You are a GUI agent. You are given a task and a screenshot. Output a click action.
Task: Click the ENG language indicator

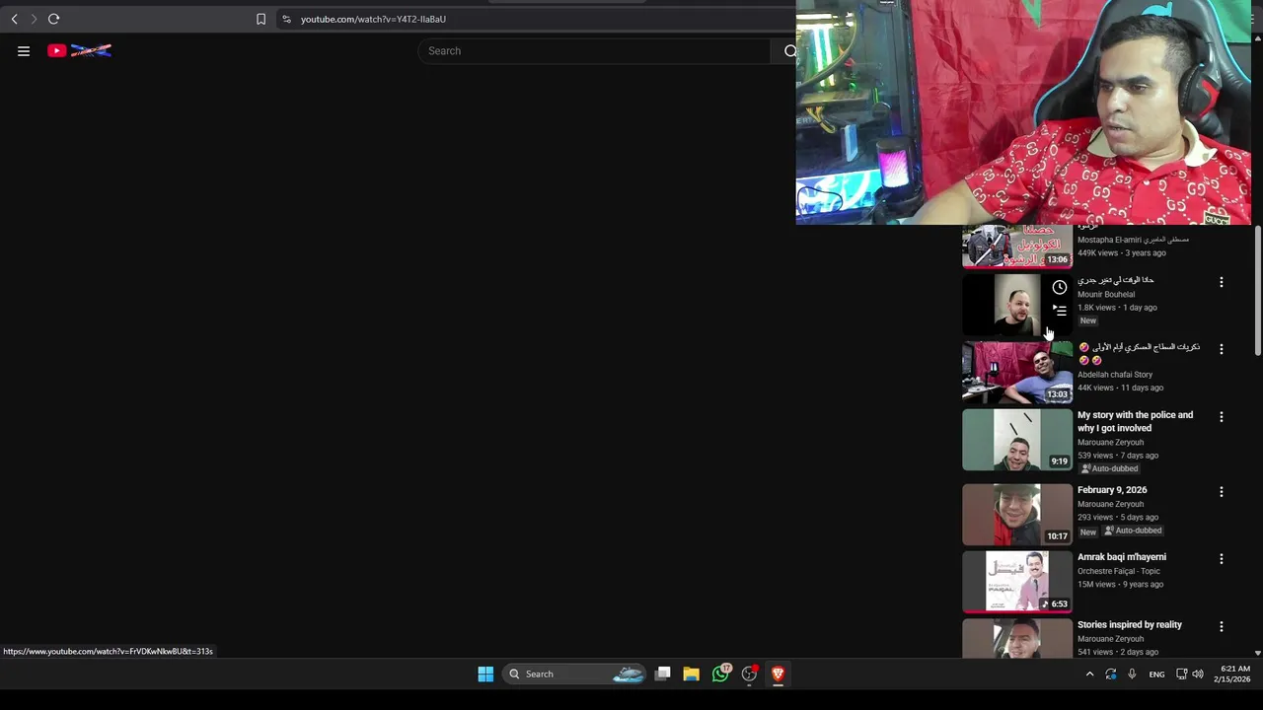[x=1156, y=674]
